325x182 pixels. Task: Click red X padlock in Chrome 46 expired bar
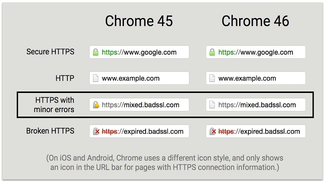(212, 131)
